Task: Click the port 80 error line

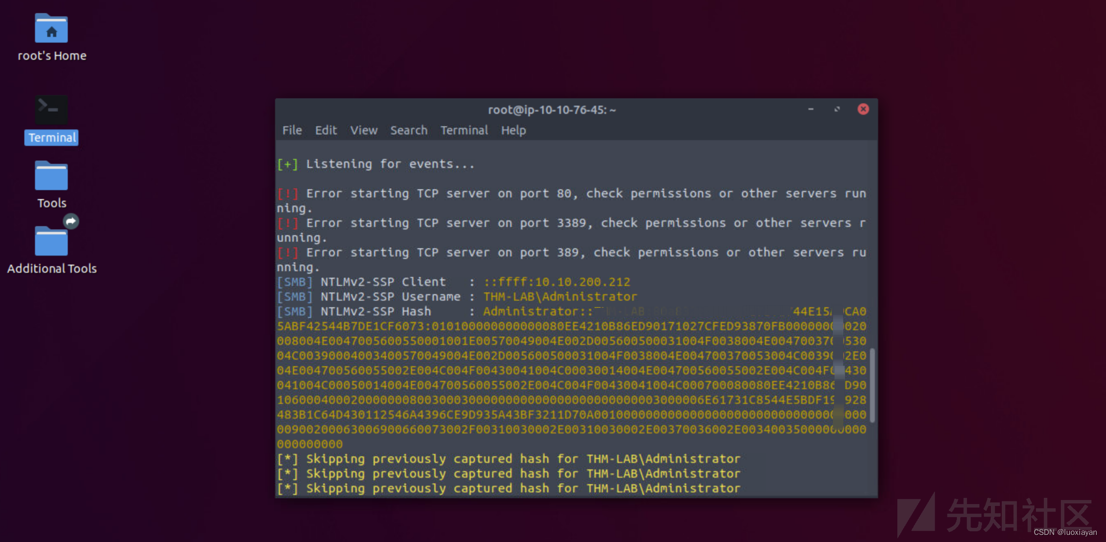Action: [571, 200]
